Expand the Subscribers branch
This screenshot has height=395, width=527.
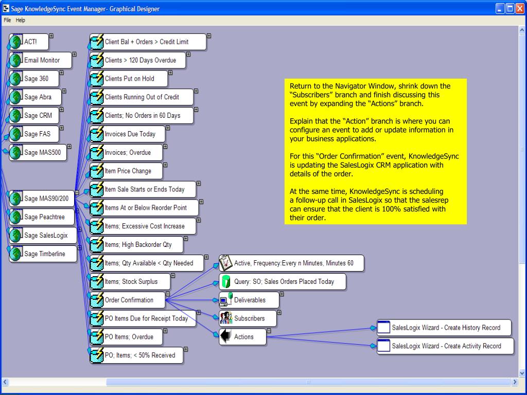(x=279, y=313)
